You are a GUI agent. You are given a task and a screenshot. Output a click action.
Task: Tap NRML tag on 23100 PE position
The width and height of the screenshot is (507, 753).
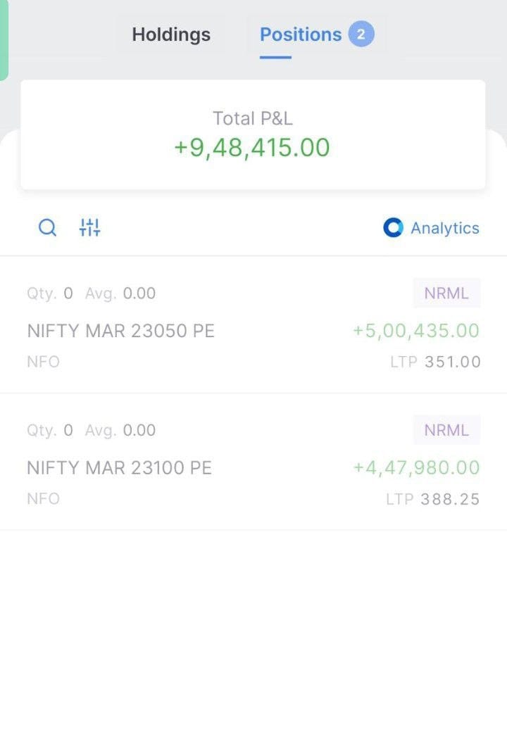pyautogui.click(x=446, y=430)
